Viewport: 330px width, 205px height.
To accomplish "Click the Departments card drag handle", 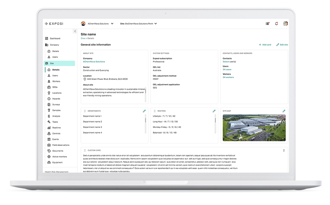I will coord(85,111).
